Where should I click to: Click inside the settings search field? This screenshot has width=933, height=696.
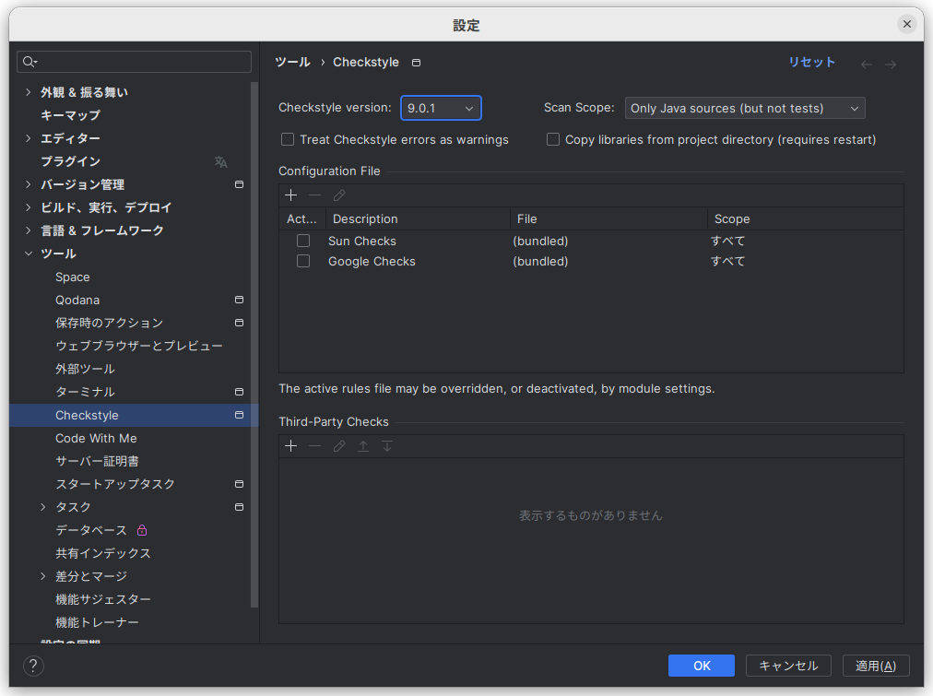click(134, 61)
